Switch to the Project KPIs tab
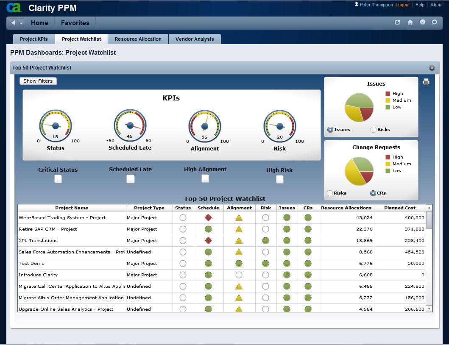 pos(33,39)
